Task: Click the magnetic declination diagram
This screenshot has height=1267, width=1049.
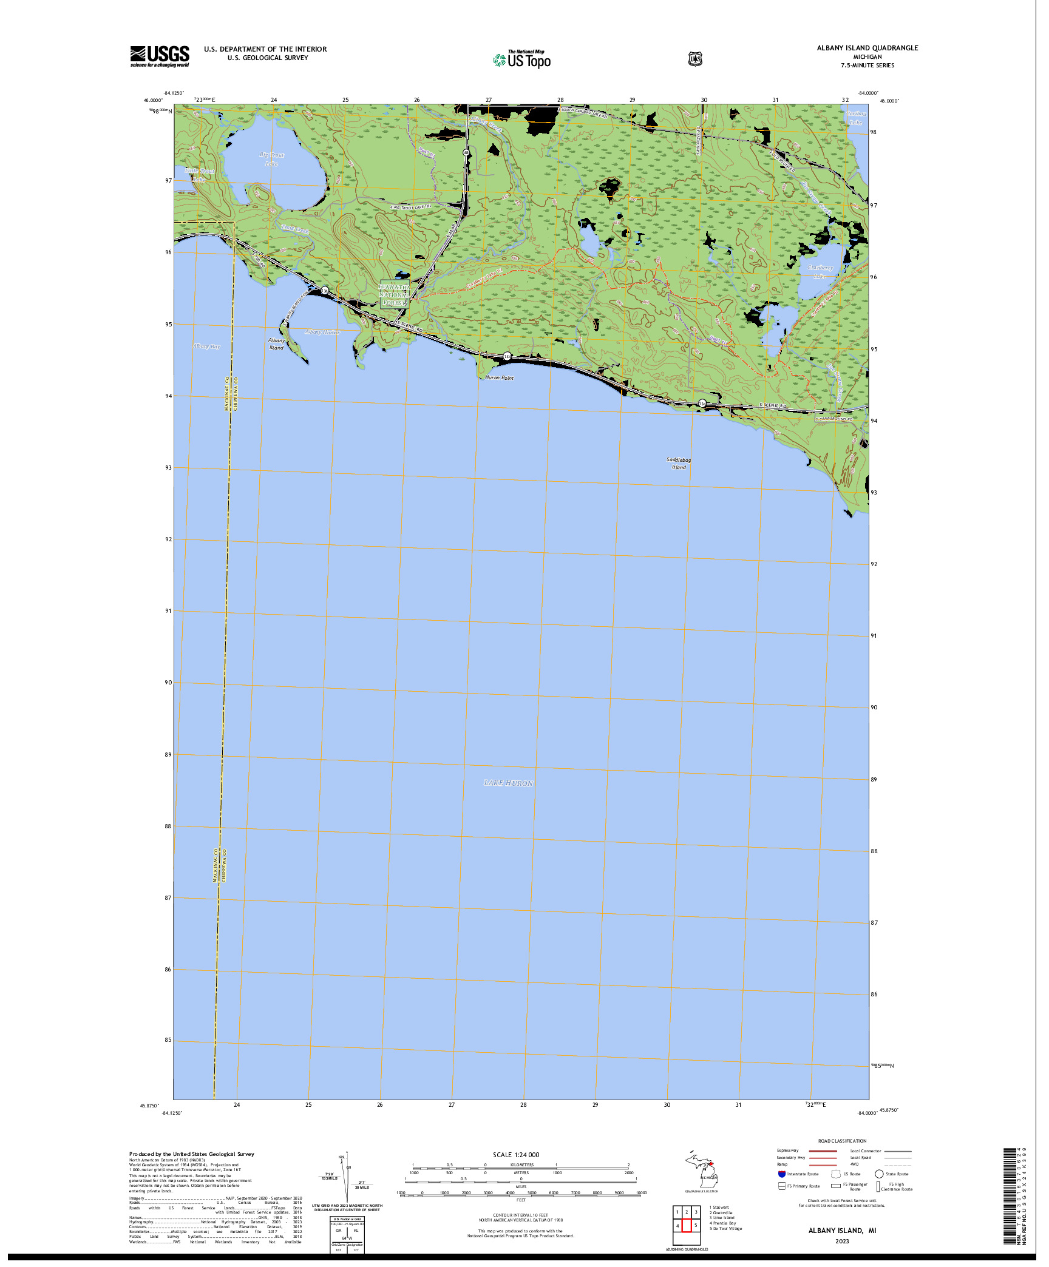Action: click(346, 1176)
